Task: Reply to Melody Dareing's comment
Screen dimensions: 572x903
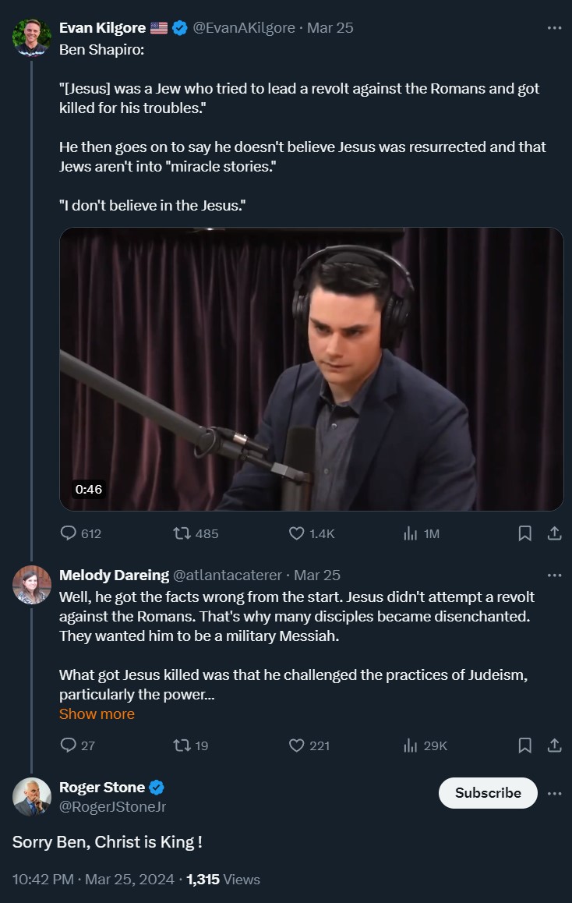Action: tap(69, 745)
